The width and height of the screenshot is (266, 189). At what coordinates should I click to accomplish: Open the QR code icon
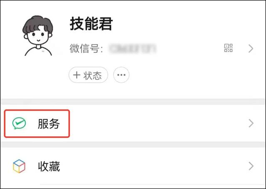[x=228, y=48]
